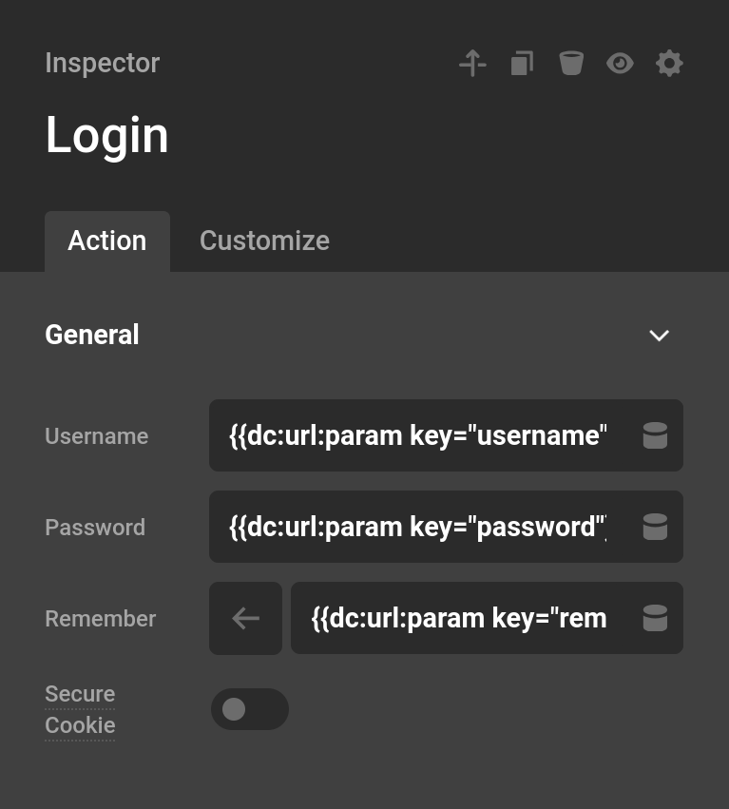The width and height of the screenshot is (729, 809).
Task: Open element settings via the gear icon
Action: click(x=669, y=63)
